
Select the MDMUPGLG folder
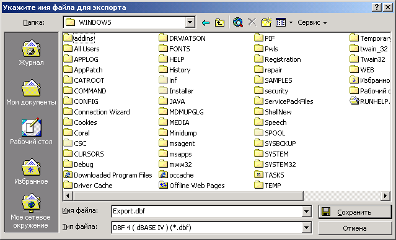coord(182,112)
